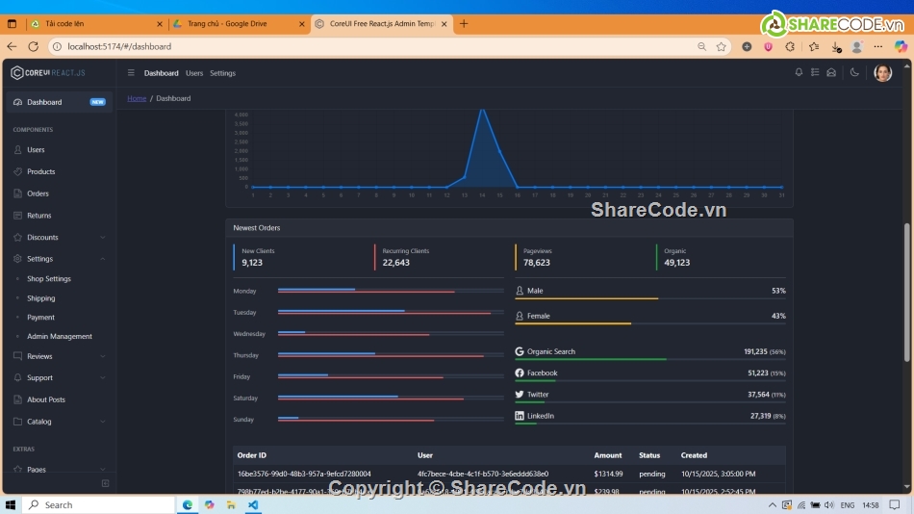Open Shop Settings in the sidebar
This screenshot has height=514, width=914.
[49, 279]
